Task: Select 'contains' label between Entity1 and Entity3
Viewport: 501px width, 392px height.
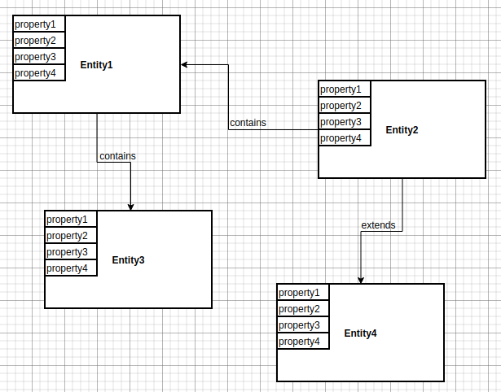Action: (x=117, y=155)
